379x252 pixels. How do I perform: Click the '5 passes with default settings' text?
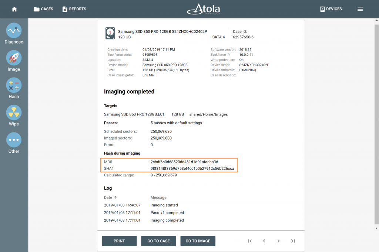pos(176,123)
